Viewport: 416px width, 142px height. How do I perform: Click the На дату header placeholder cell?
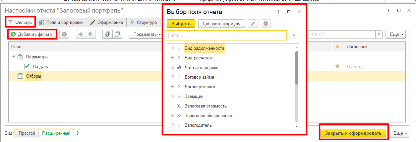(x=355, y=66)
